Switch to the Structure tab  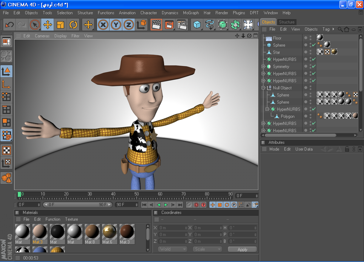tap(287, 22)
